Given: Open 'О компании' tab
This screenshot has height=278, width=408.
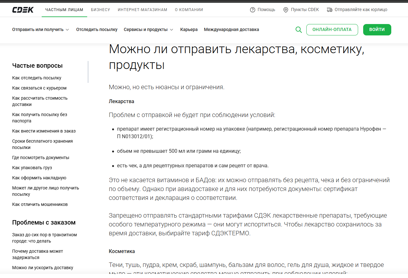Looking at the screenshot, I should point(189,10).
